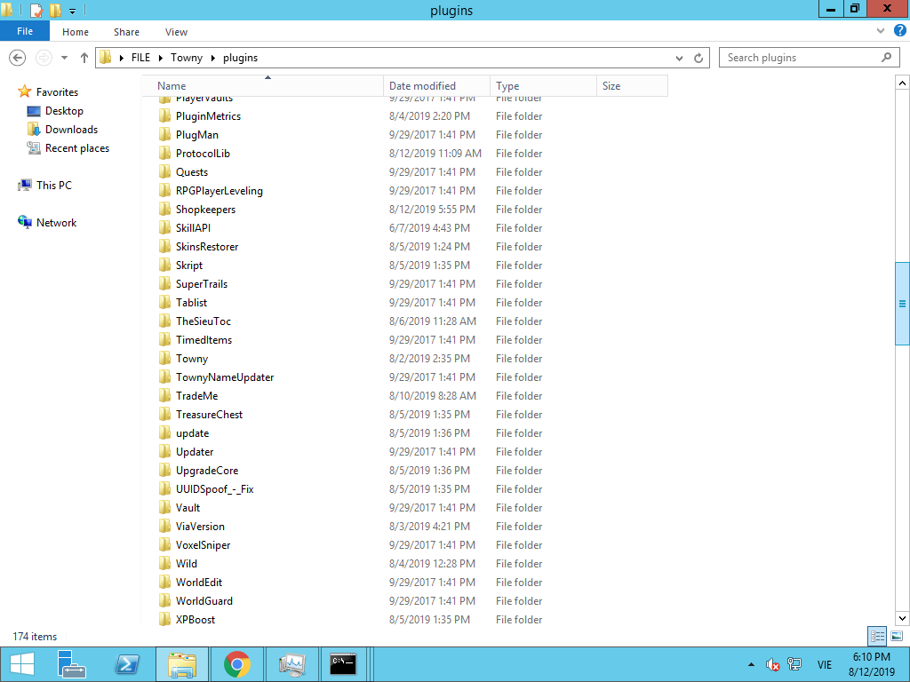Open Command Prompt window from taskbar
910x682 pixels.
344,664
